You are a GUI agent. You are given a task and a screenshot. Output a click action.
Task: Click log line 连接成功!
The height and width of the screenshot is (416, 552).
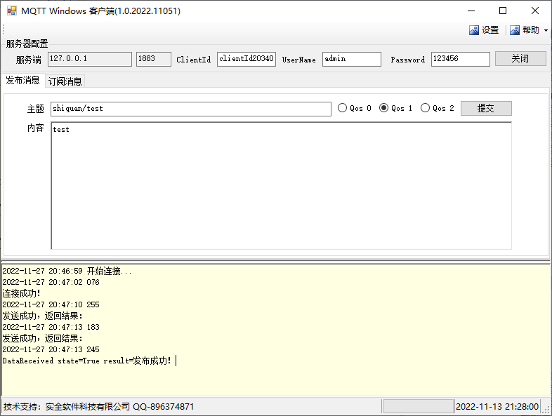22,293
